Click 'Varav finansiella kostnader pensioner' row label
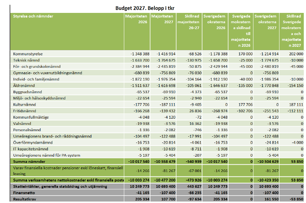The width and height of the screenshot is (306, 203). click(68, 171)
